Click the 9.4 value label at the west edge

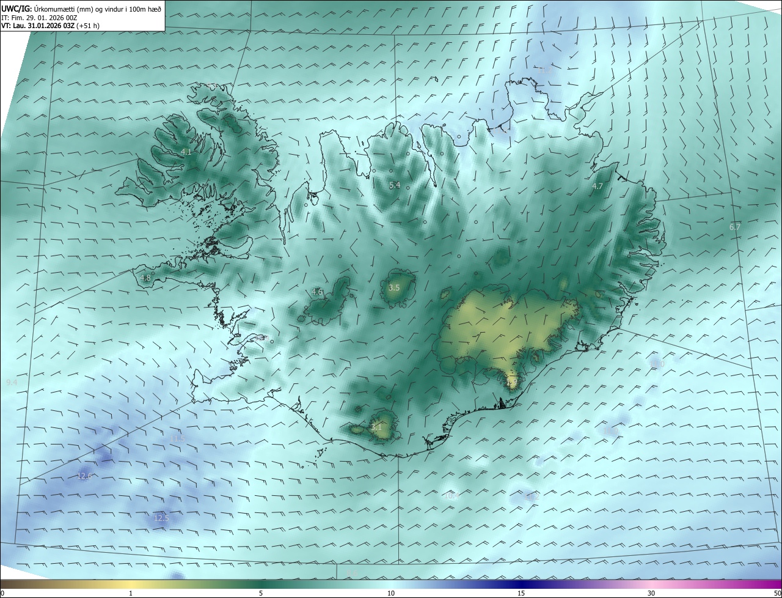tap(12, 382)
